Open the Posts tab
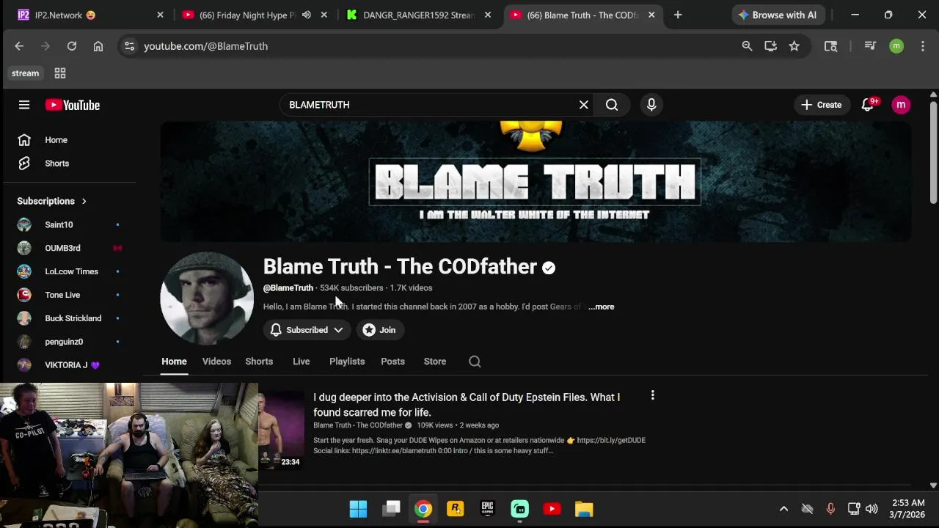Screen dimensions: 939x528 tap(392, 362)
